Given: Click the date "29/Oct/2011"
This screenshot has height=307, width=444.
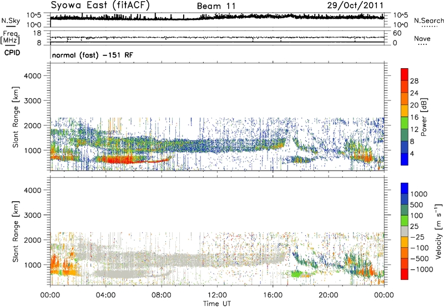Looking at the screenshot, I should coord(355,6).
